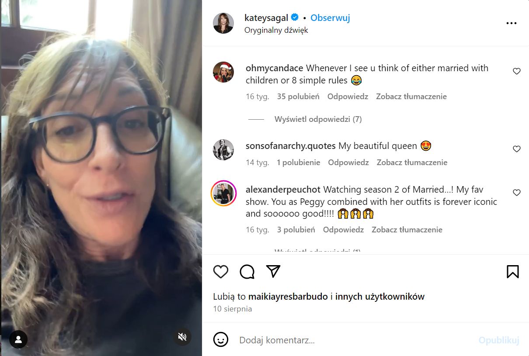Unmute the video audio
This screenshot has width=529, height=356.
coord(182,336)
